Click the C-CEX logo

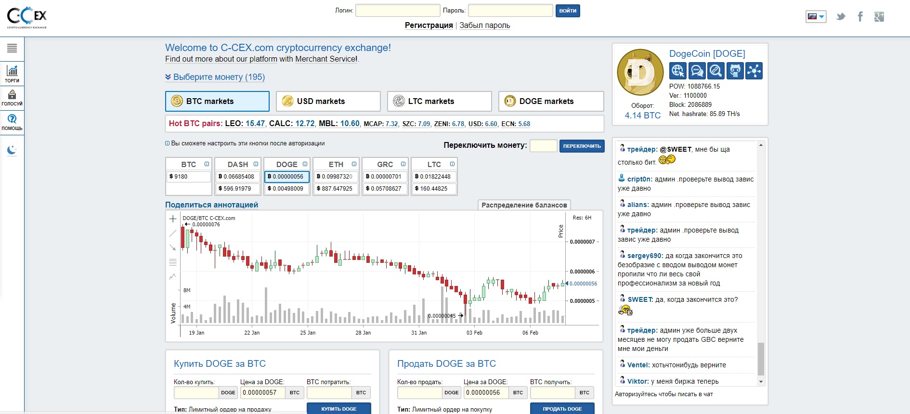click(x=27, y=17)
